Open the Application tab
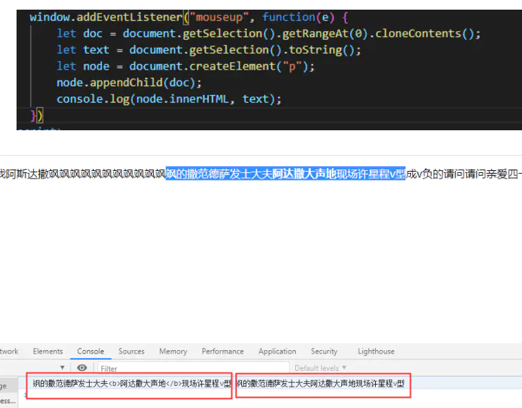 click(x=277, y=351)
